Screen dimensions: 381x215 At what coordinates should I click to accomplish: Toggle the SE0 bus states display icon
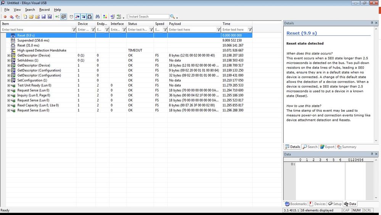pyautogui.click(x=89, y=16)
